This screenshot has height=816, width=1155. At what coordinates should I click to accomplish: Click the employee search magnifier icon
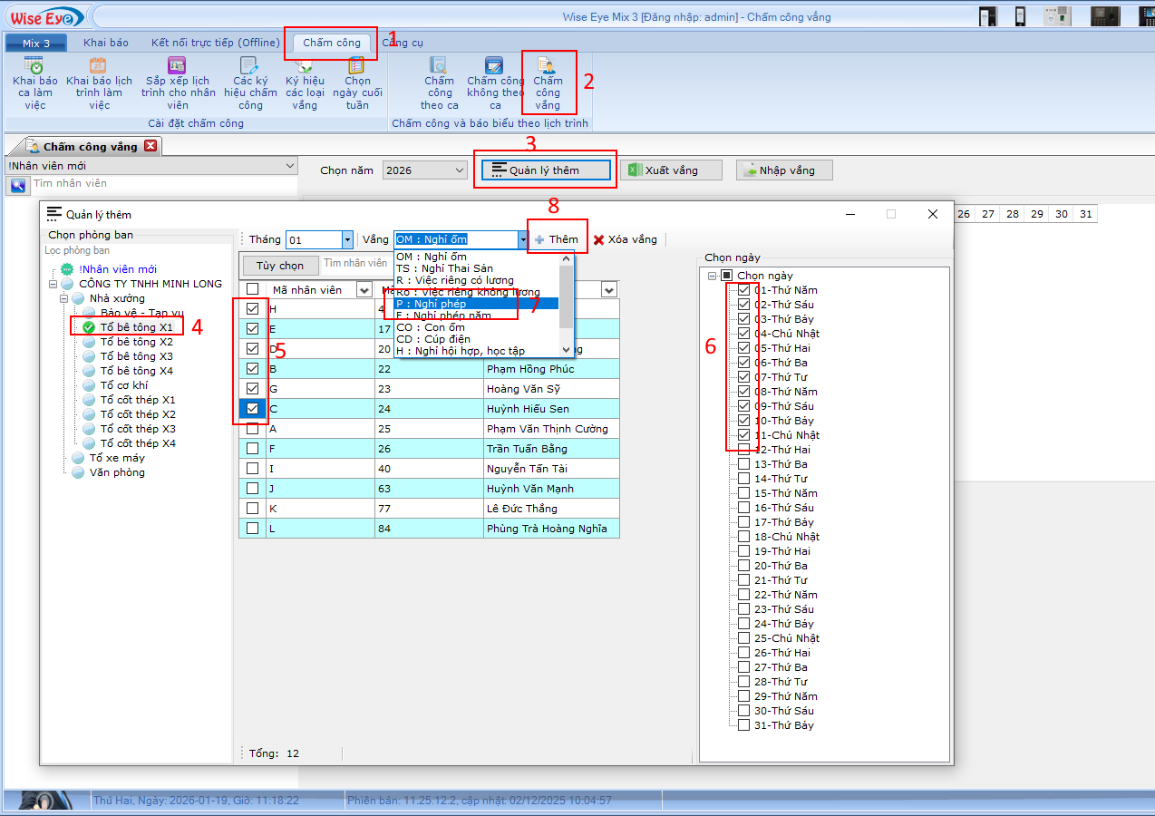point(17,185)
